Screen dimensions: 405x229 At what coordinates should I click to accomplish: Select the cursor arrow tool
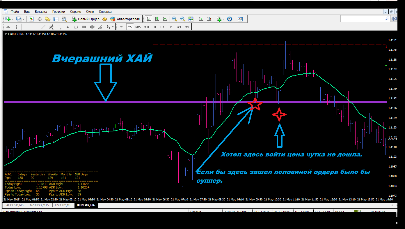coord(8,27)
